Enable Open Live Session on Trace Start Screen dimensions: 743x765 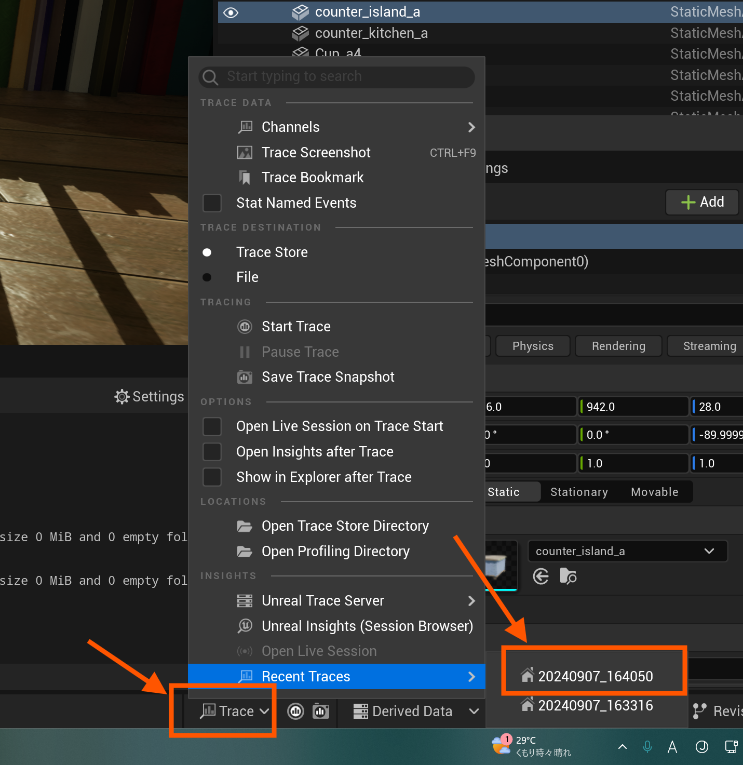pyautogui.click(x=212, y=426)
